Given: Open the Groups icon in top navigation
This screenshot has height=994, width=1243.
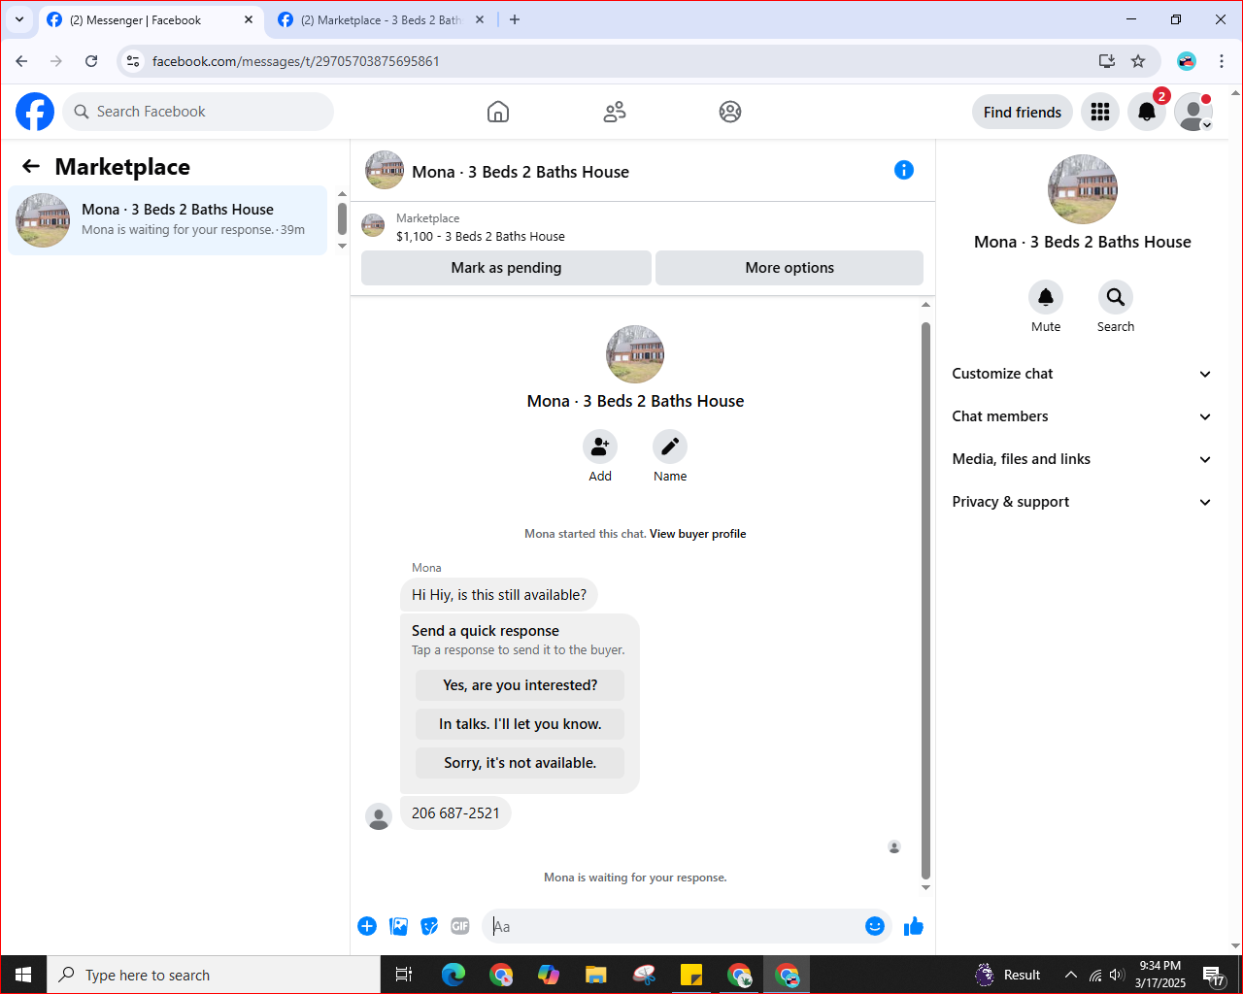Looking at the screenshot, I should click(x=730, y=112).
